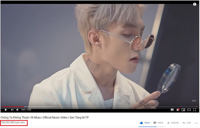Click the 150.053.580 lượt xem view count
Screen dimensions: 200x128
click(13, 123)
